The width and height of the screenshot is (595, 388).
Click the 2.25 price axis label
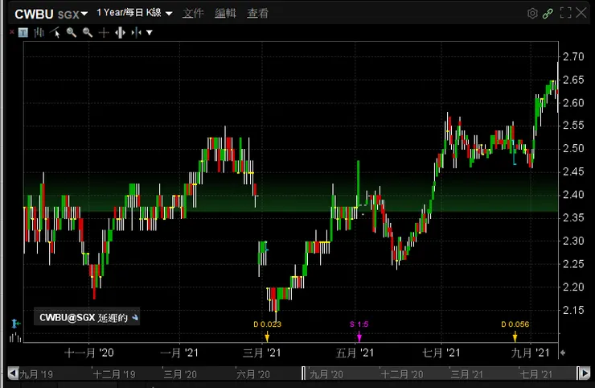point(573,264)
